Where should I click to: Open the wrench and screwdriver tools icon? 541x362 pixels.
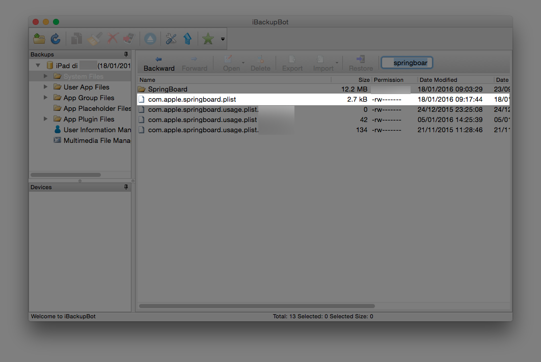[171, 39]
